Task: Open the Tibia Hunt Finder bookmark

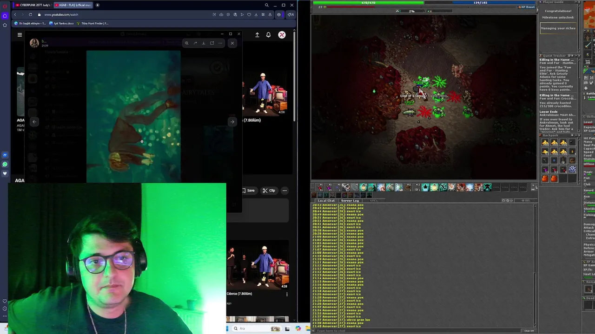Action: click(x=93, y=23)
